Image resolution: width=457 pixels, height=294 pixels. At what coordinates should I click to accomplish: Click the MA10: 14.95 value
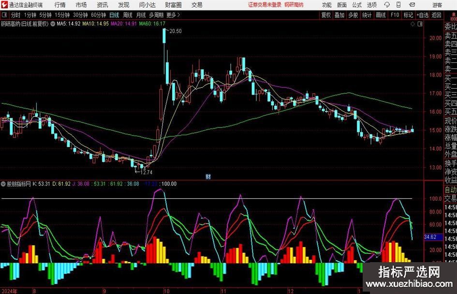tap(96, 24)
